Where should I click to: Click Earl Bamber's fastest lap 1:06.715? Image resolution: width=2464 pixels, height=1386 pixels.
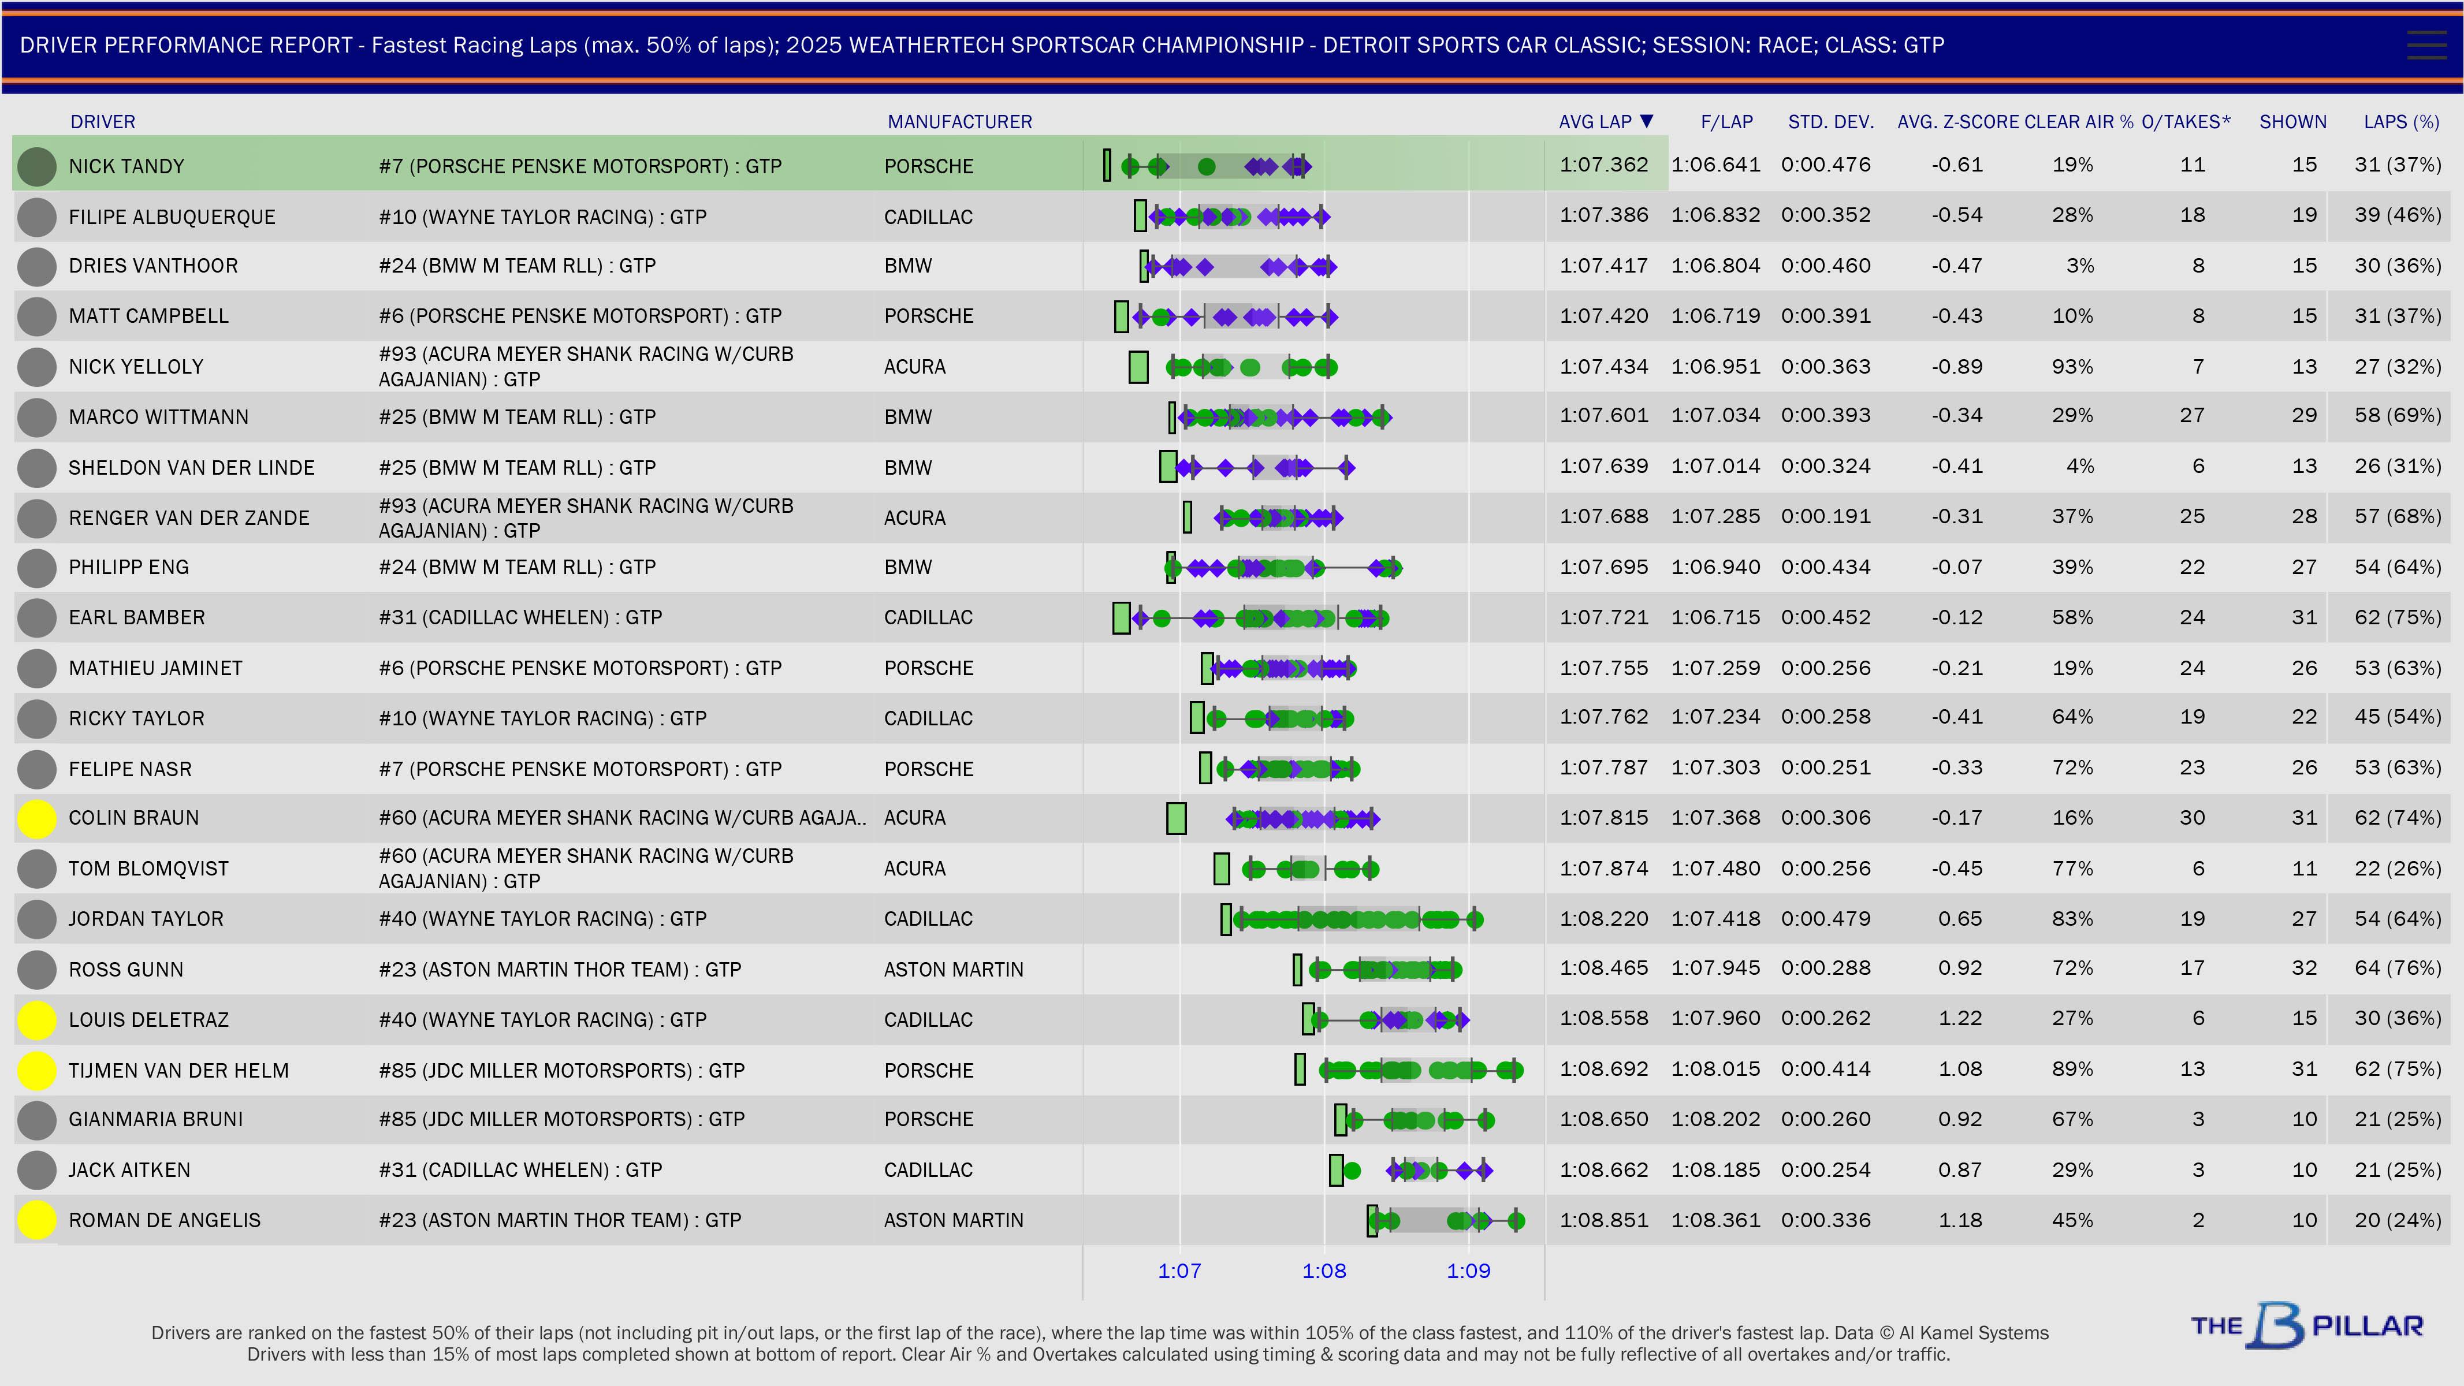pyautogui.click(x=1716, y=618)
